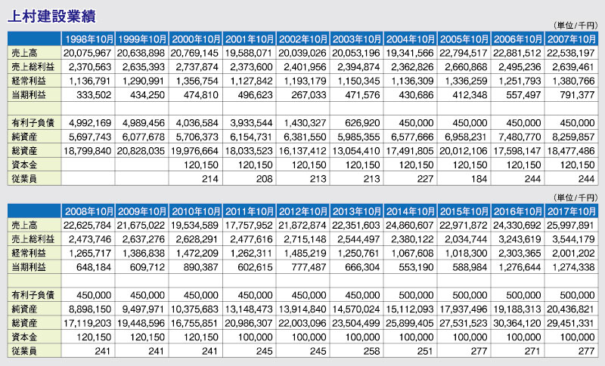Click sales value 19,588,071
605x366 pixels.
click(249, 53)
